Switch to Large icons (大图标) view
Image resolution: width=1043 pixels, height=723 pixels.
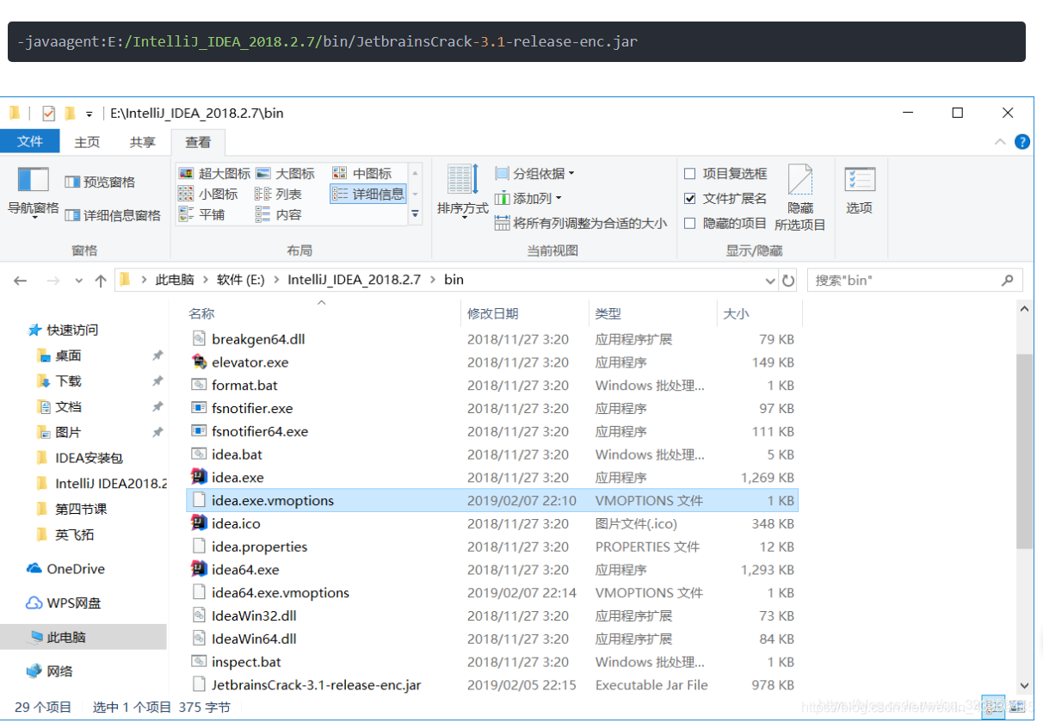pyautogui.click(x=286, y=173)
